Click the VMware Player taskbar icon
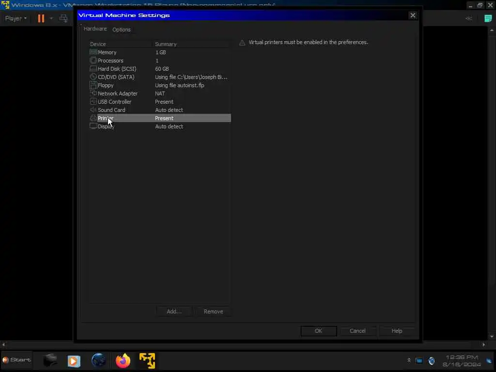The width and height of the screenshot is (496, 372). tap(147, 360)
